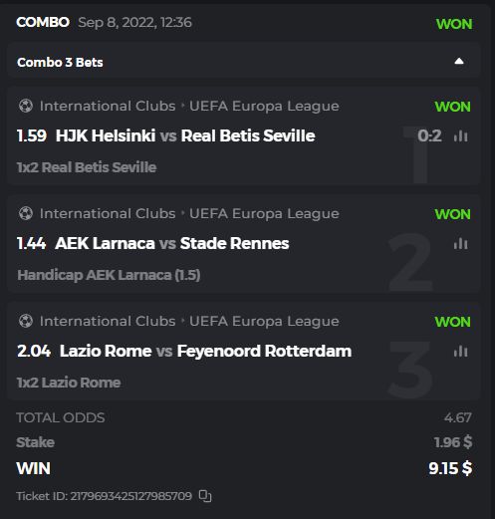Screen dimensions: 495x519
Task: Click the Combo 3 Bets header
Action: click(244, 60)
